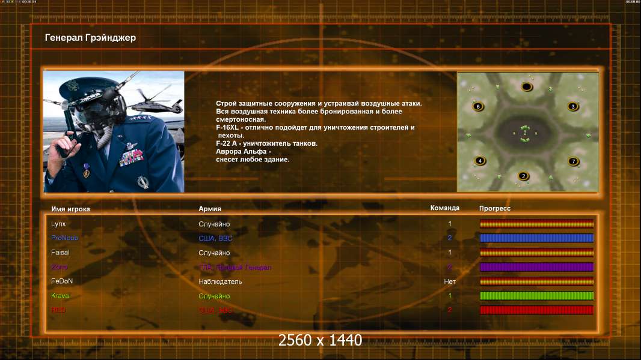The image size is (641, 360).
Task: Click Zorro's purple progress bar
Action: tap(536, 267)
